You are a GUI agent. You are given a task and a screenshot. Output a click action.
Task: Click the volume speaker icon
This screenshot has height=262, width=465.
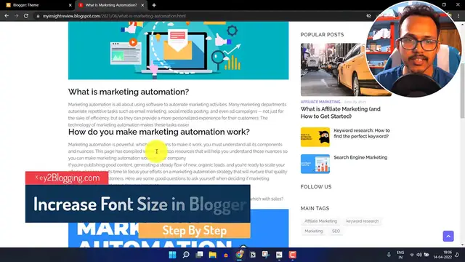pos(419,255)
